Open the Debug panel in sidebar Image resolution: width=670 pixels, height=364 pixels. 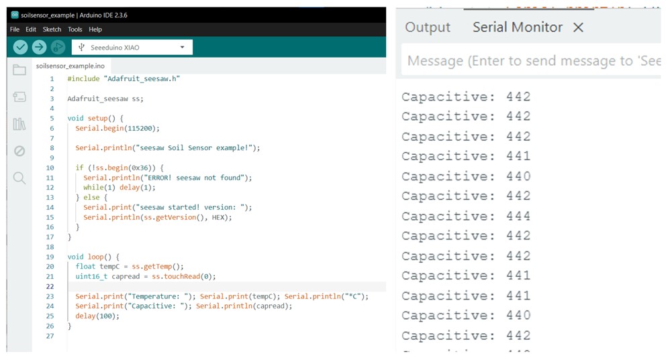(19, 151)
